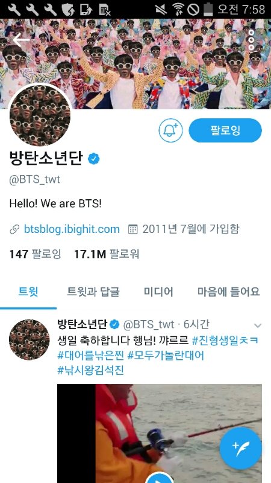Tap the tweet author's small avatar
The width and height of the screenshot is (271, 483).
pyautogui.click(x=29, y=339)
